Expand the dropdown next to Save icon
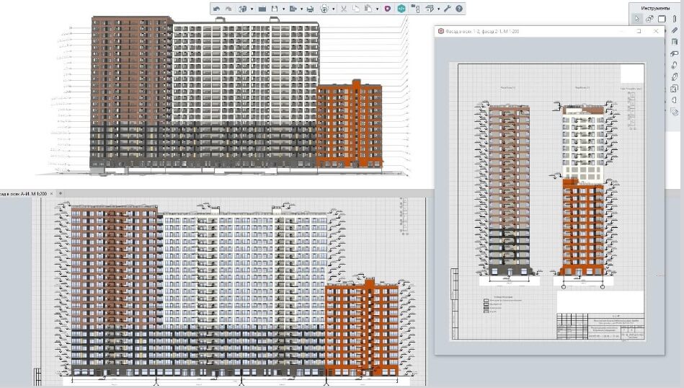This screenshot has width=684, height=388. click(283, 9)
